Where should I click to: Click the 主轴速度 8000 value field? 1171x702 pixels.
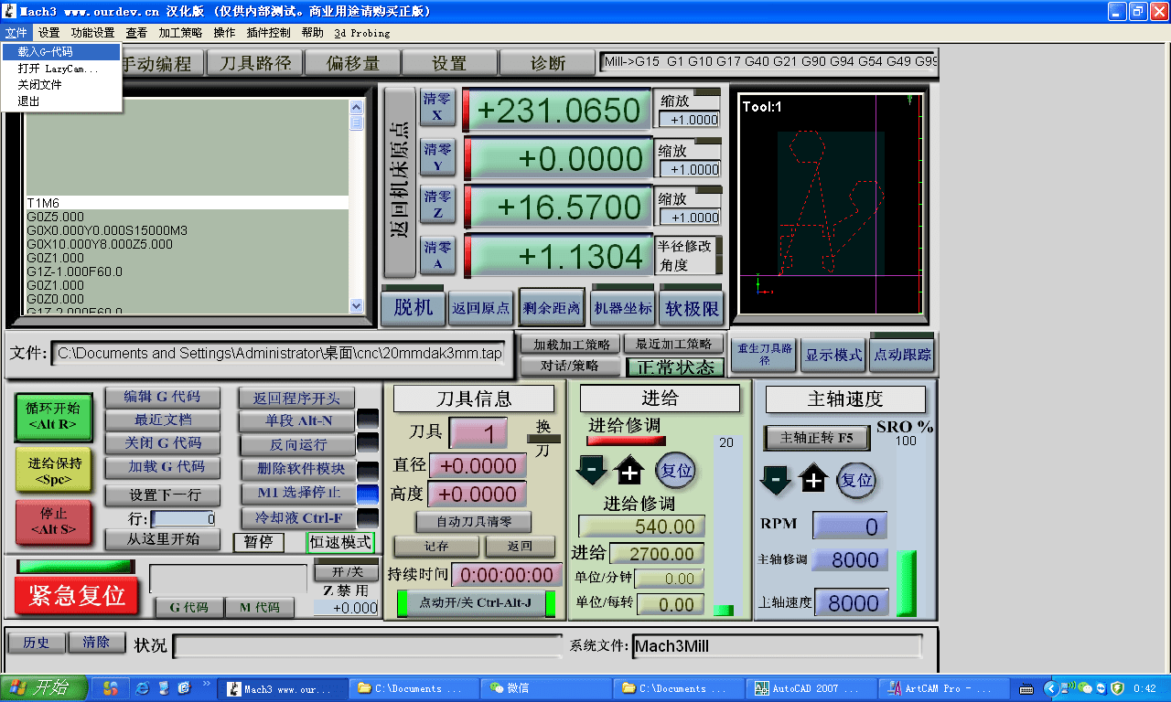coord(852,603)
